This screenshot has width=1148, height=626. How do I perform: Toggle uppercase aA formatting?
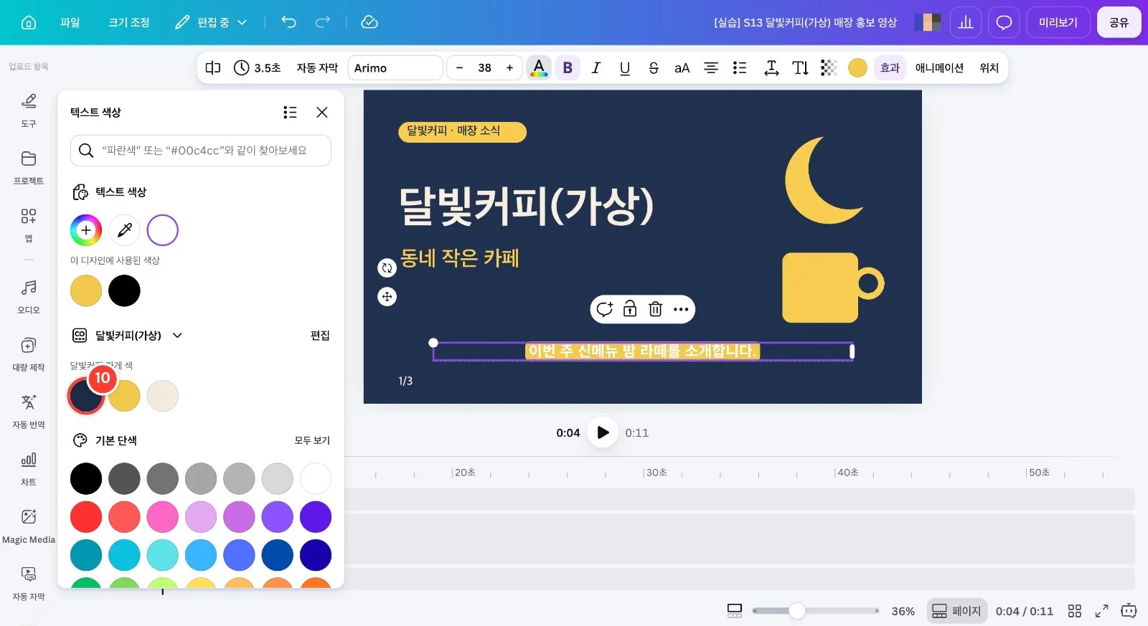click(x=682, y=68)
